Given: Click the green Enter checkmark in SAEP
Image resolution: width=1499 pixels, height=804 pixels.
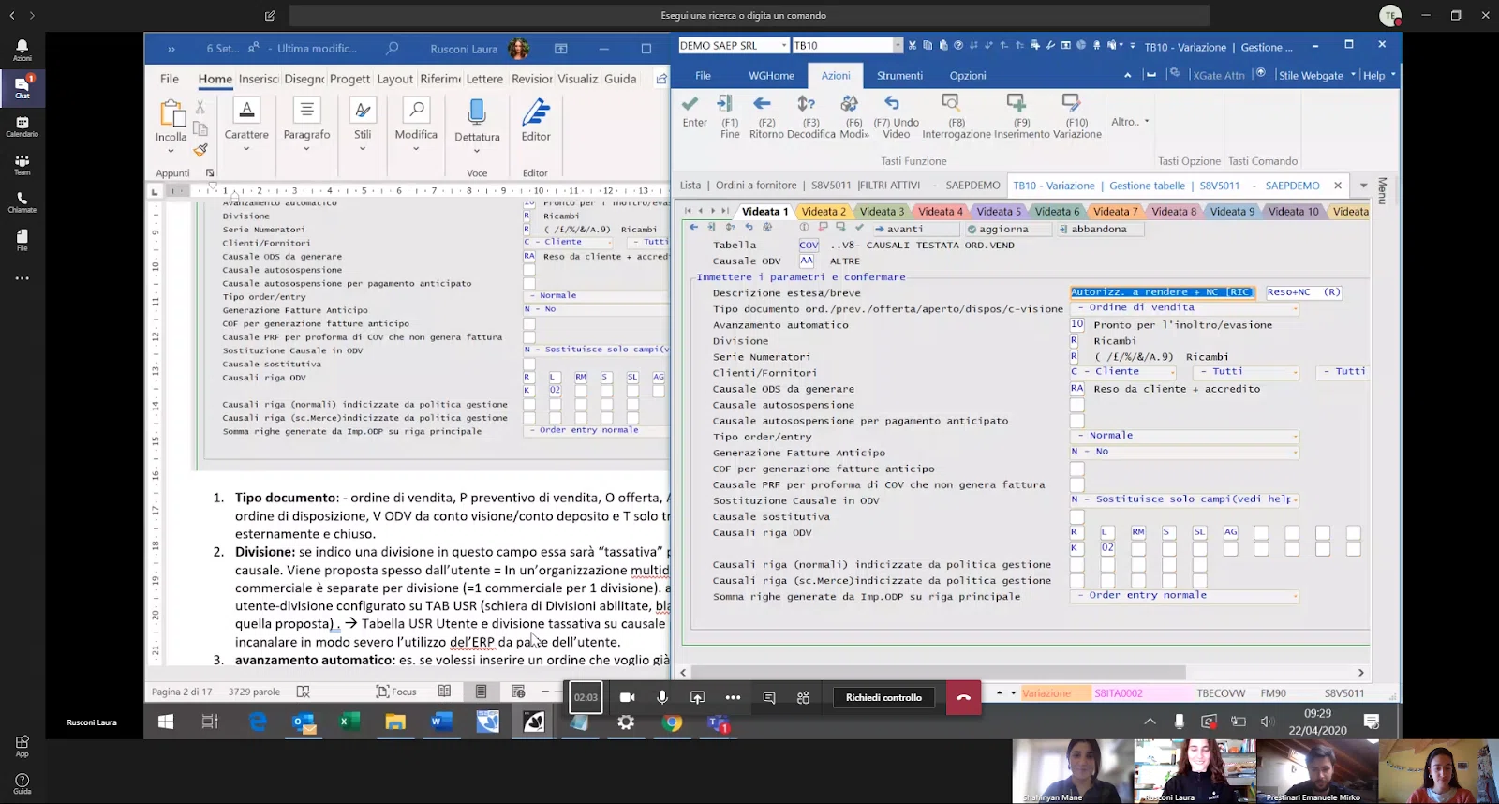Looking at the screenshot, I should (x=690, y=103).
